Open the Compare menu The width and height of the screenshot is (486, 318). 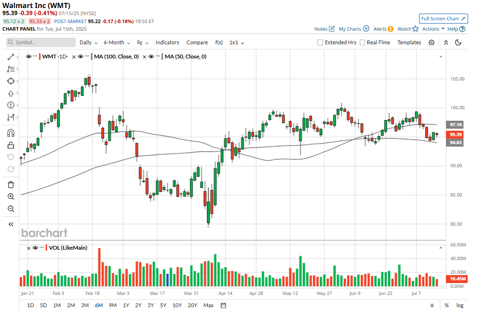(x=197, y=42)
